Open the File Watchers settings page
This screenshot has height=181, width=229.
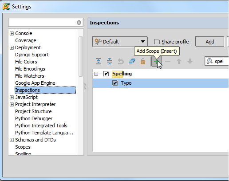click(30, 76)
